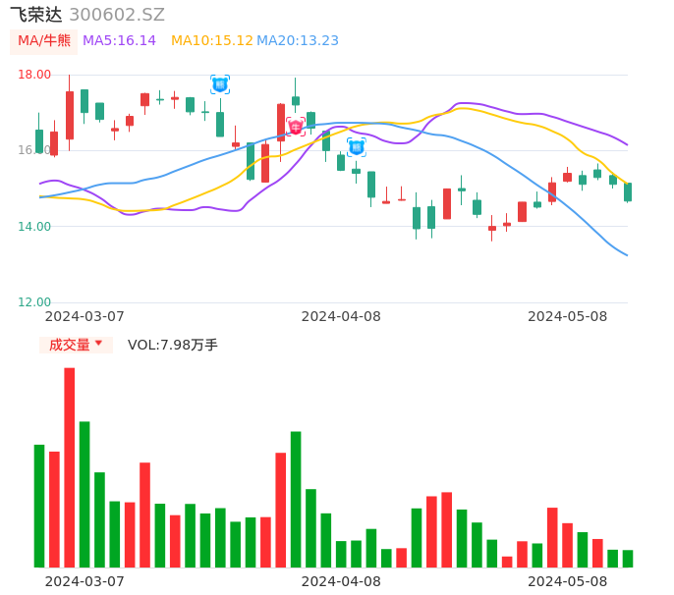Click the 12.00 price axis label

[x=34, y=302]
